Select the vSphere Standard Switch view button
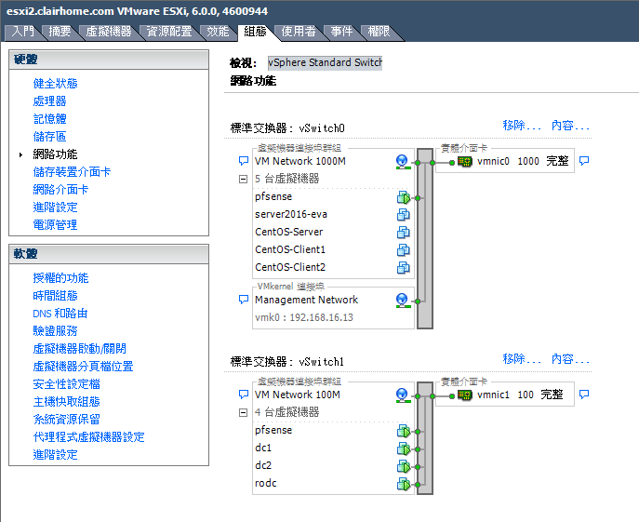639x522 pixels. click(325, 62)
